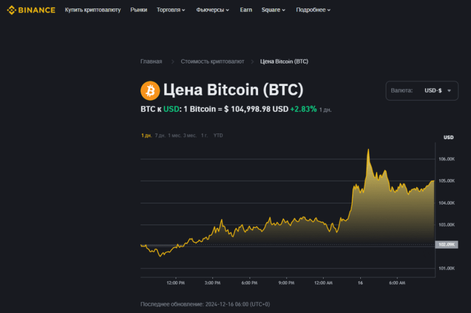The height and width of the screenshot is (313, 471).
Task: Open the Square dropdown menu
Action: [273, 9]
